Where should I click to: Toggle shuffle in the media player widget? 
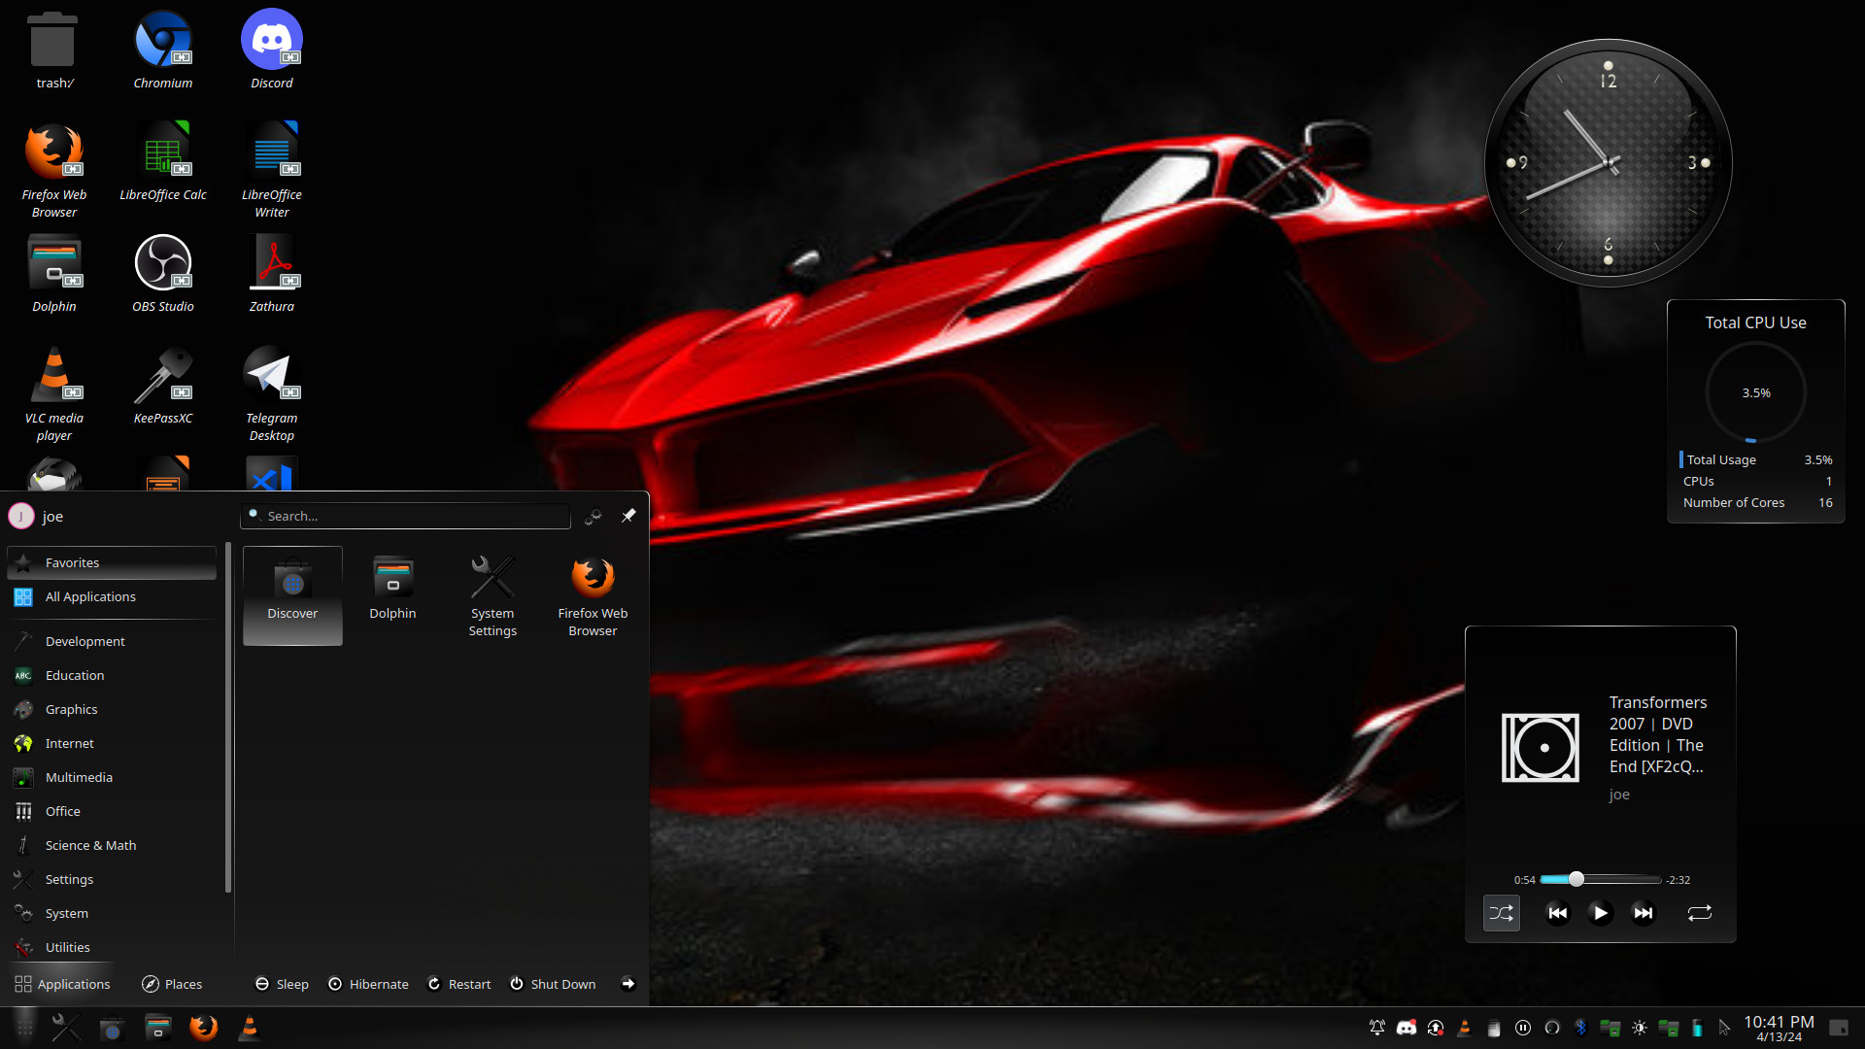[x=1501, y=913]
